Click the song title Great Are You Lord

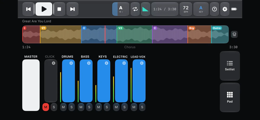(x=37, y=21)
